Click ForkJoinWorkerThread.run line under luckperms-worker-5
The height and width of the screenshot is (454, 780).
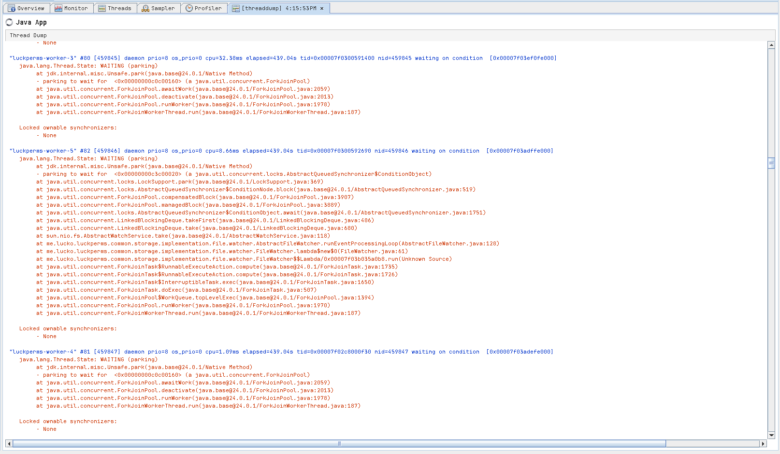[x=198, y=313]
